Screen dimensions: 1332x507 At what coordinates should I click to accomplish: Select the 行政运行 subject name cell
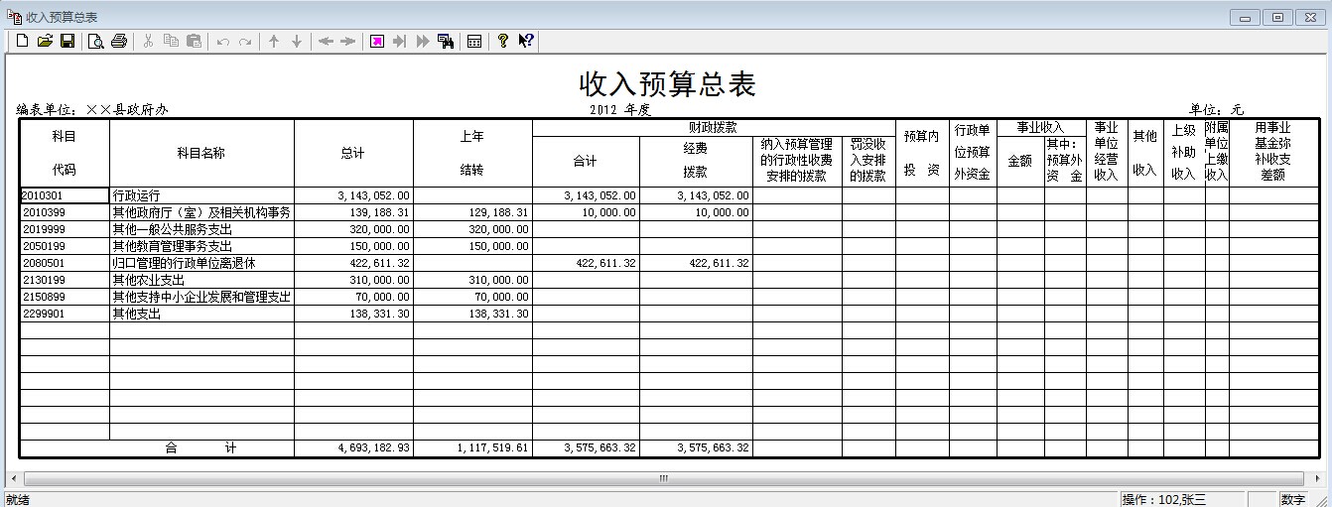201,195
